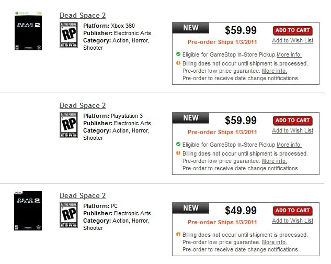The image size is (331, 264).
Task: Open In-Store Pickup More info for Xbox 360
Action: tap(289, 54)
